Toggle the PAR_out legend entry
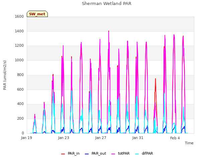Viewport: 214px width, 160px height. pos(95,153)
